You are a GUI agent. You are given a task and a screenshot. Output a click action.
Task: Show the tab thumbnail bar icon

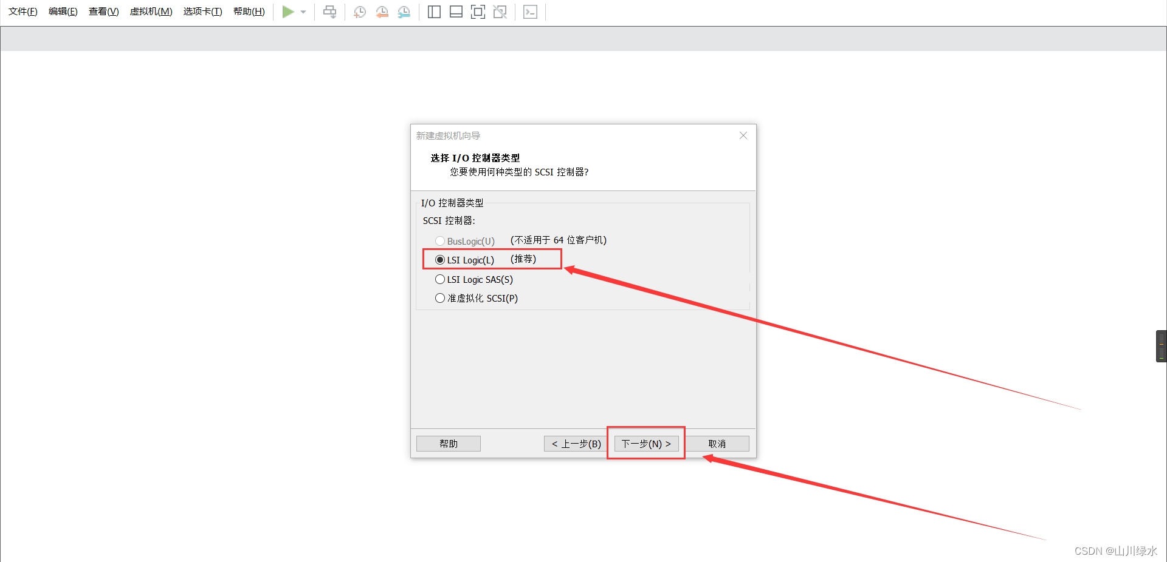[456, 12]
